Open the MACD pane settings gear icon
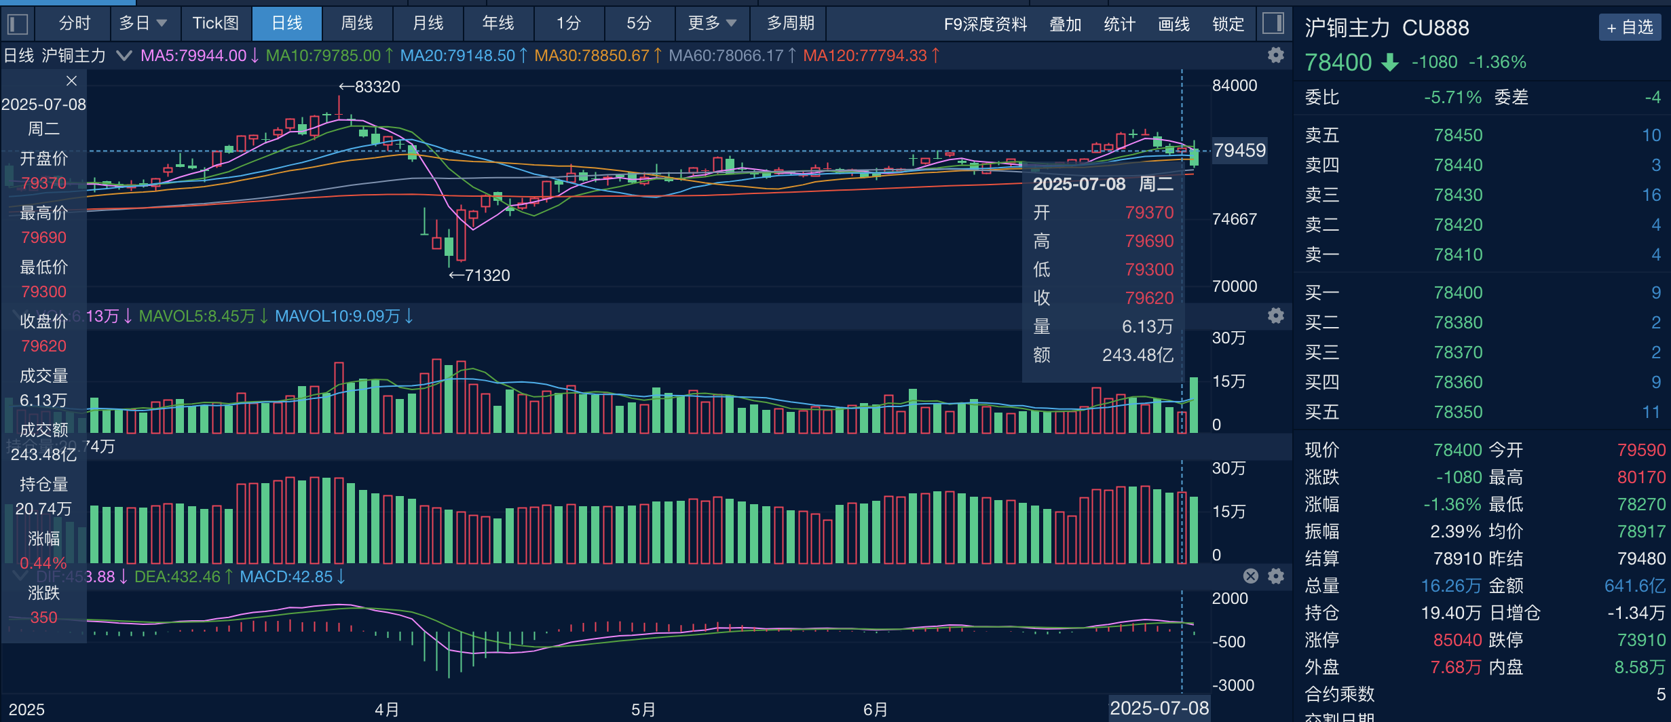The width and height of the screenshot is (1671, 722). 1275,576
